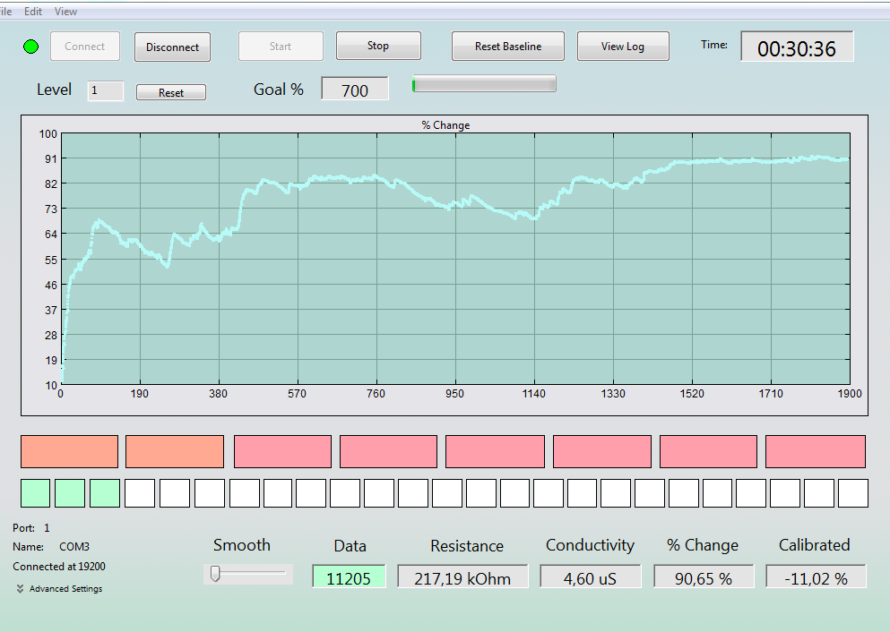Click the third green progress square
This screenshot has height=632, width=890.
coord(105,493)
